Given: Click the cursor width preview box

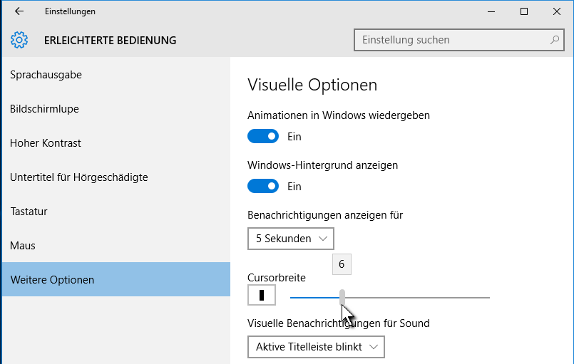Looking at the screenshot, I should 262,295.
